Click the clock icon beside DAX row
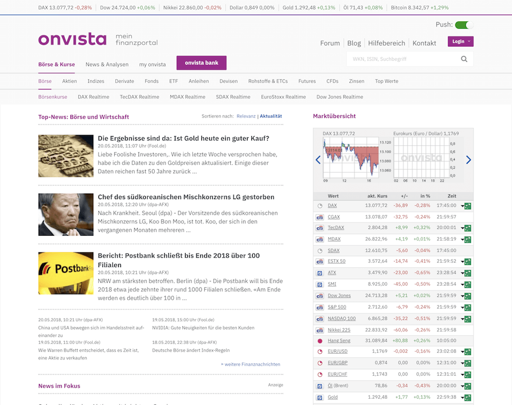Viewport: 512px width, 405px height. click(320, 206)
